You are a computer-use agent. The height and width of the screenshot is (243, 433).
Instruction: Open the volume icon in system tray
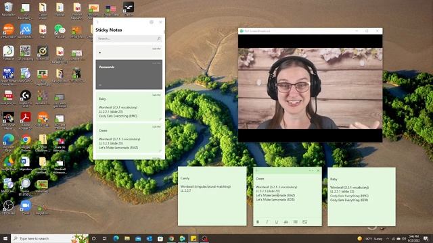404,238
